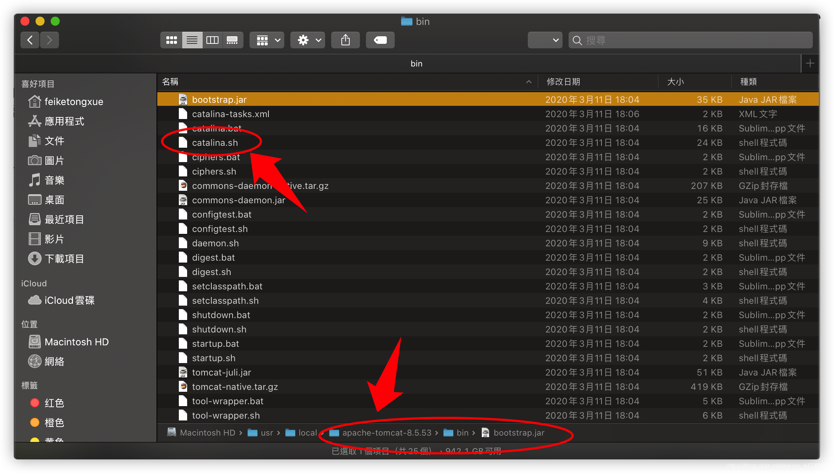The image size is (834, 473).
Task: Click the Share toolbar icon
Action: 346,40
